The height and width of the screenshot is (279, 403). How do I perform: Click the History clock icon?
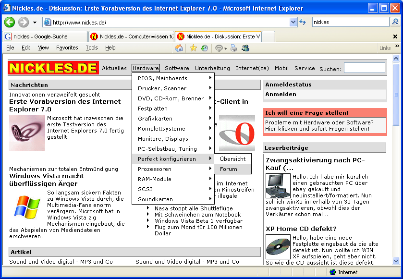[204, 48]
